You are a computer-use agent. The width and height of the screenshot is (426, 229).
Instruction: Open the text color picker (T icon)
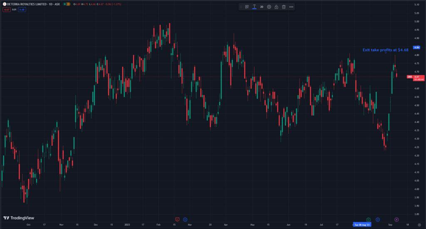pos(254,7)
